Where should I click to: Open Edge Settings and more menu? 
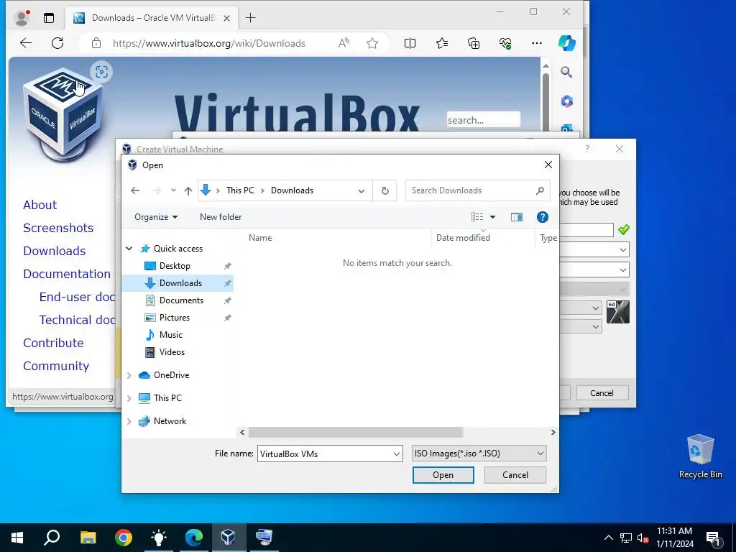tap(536, 43)
